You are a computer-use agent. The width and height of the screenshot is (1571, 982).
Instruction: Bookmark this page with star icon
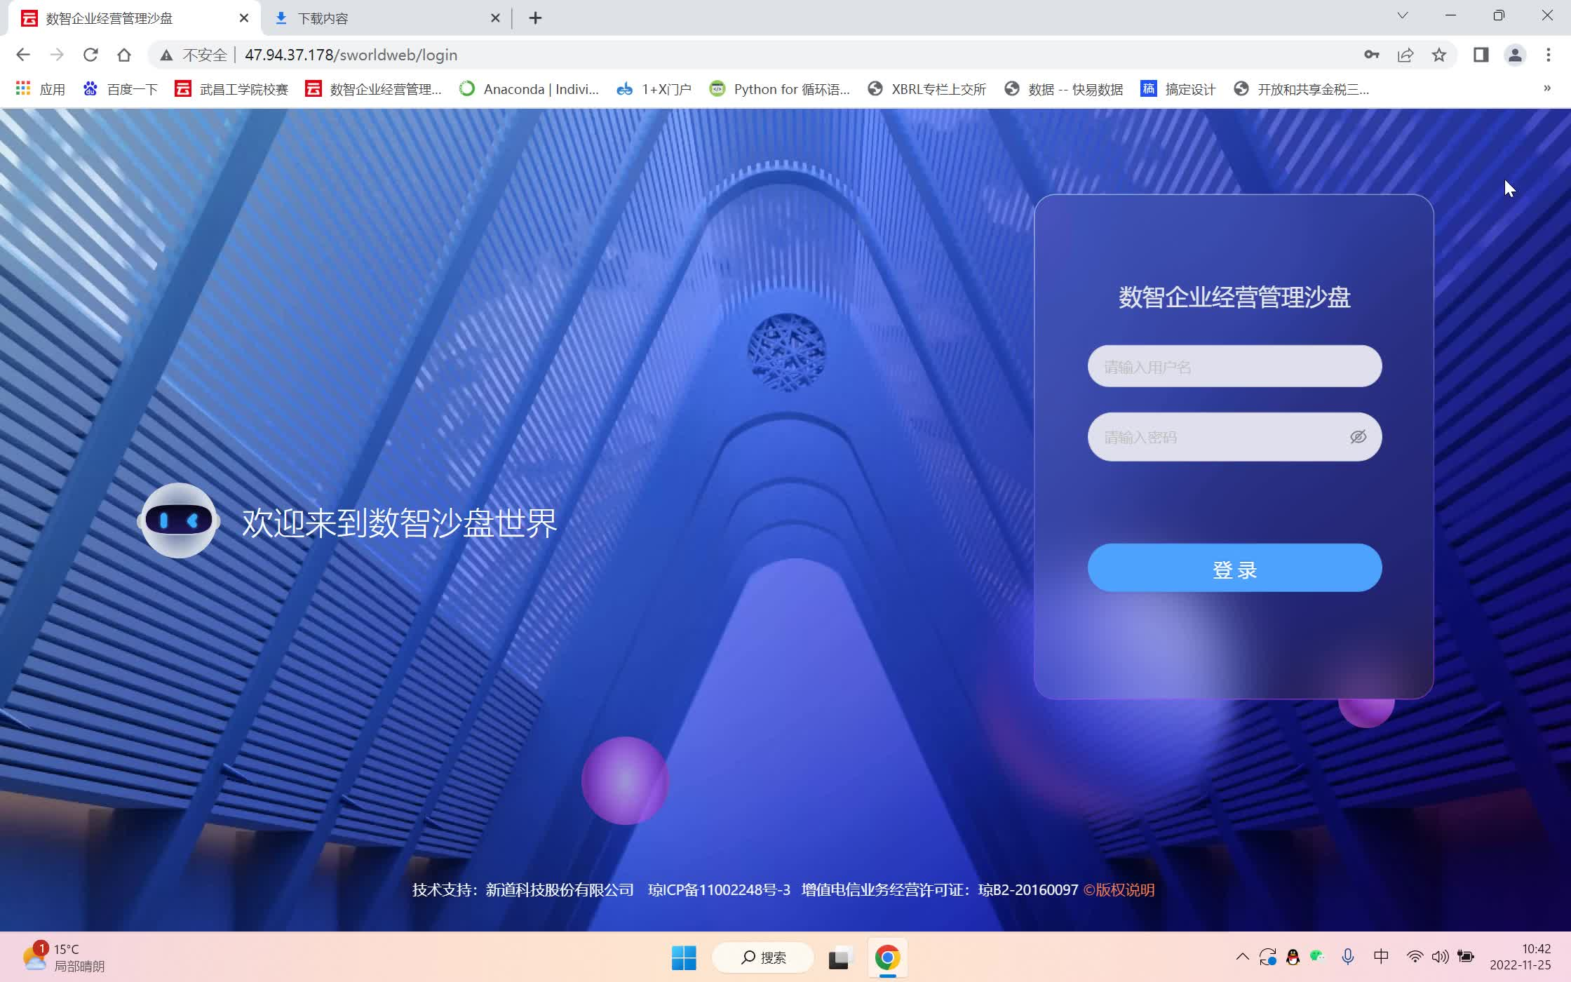tap(1439, 55)
